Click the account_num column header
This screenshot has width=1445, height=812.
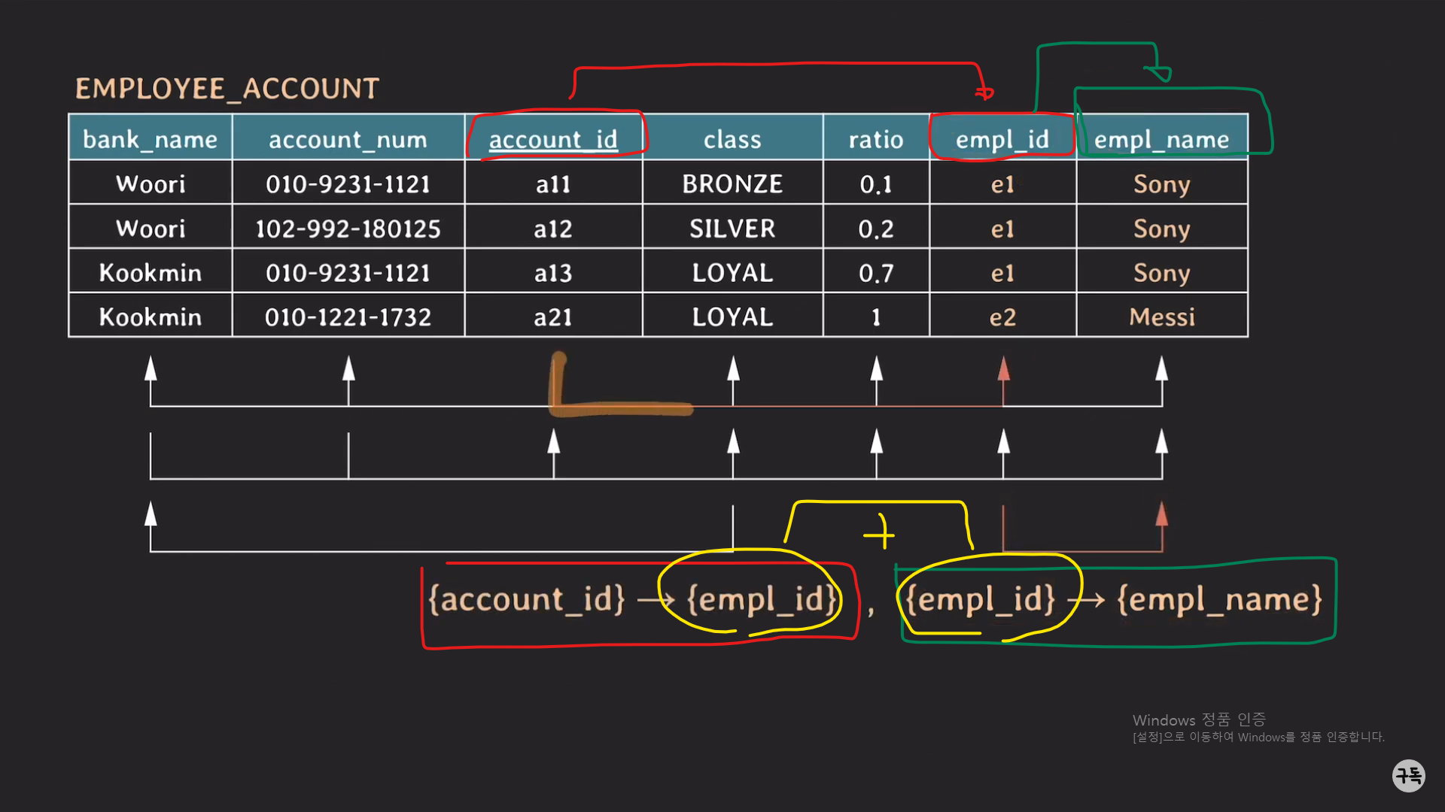(348, 139)
